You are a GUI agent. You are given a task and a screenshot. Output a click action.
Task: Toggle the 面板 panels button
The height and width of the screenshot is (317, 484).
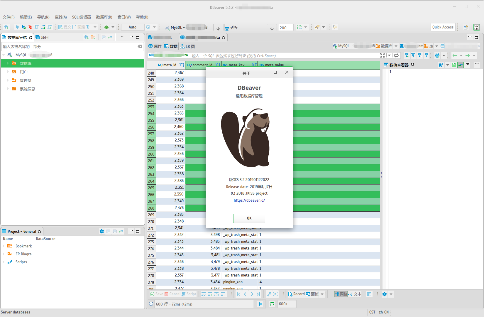coord(312,294)
